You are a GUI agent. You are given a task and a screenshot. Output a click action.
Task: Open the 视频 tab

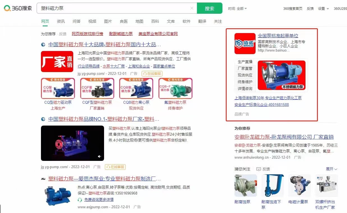[92, 21]
